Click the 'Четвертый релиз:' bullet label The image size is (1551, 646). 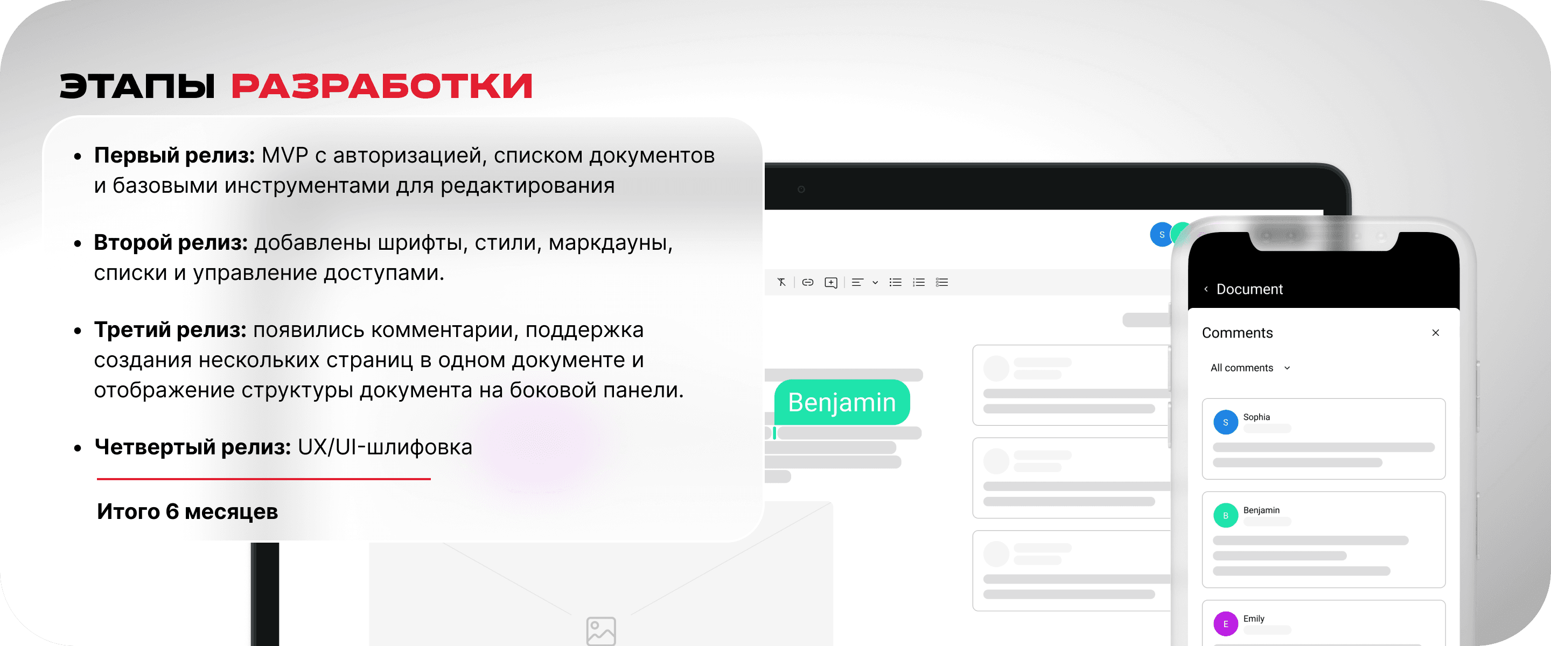[193, 447]
